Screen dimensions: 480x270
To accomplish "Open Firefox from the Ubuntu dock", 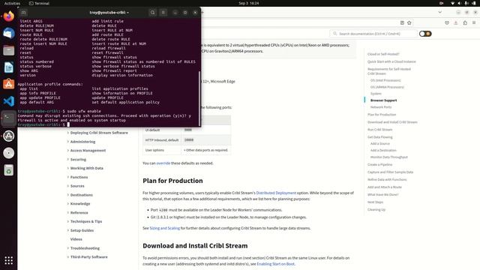I will (x=8, y=16).
